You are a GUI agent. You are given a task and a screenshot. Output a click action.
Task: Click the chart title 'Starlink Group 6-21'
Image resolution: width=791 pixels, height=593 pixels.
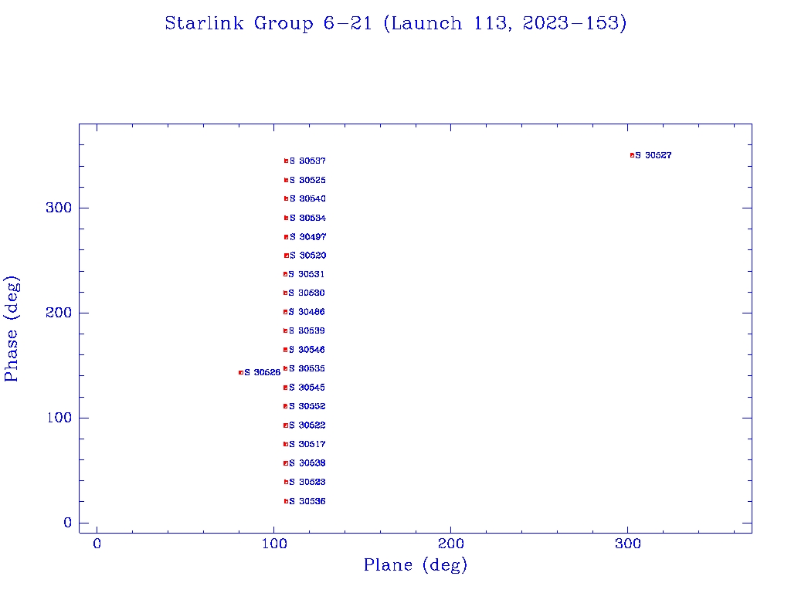(x=268, y=24)
